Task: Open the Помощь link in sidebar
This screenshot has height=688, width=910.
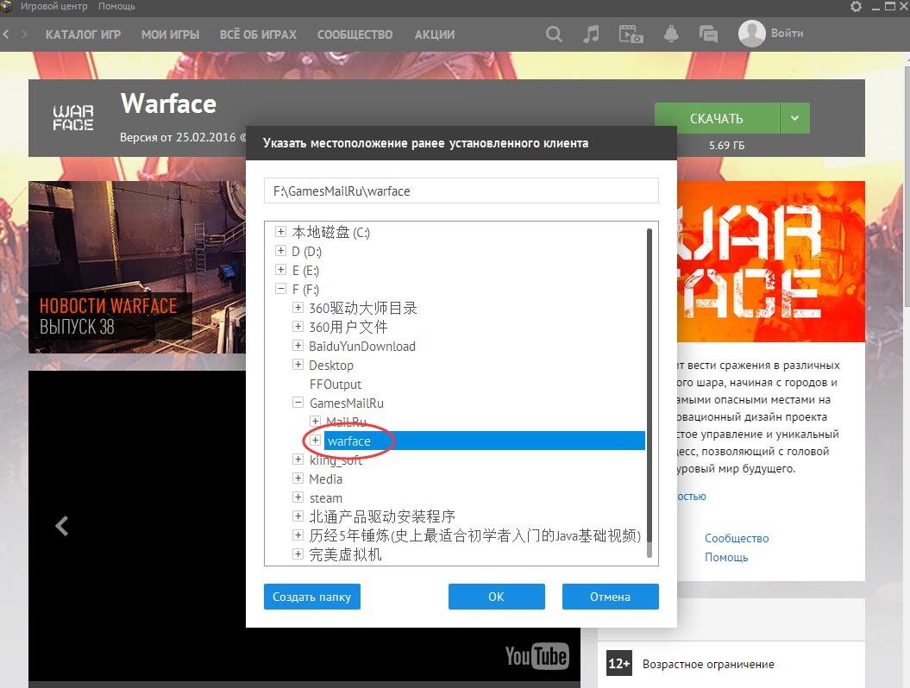Action: point(726,557)
